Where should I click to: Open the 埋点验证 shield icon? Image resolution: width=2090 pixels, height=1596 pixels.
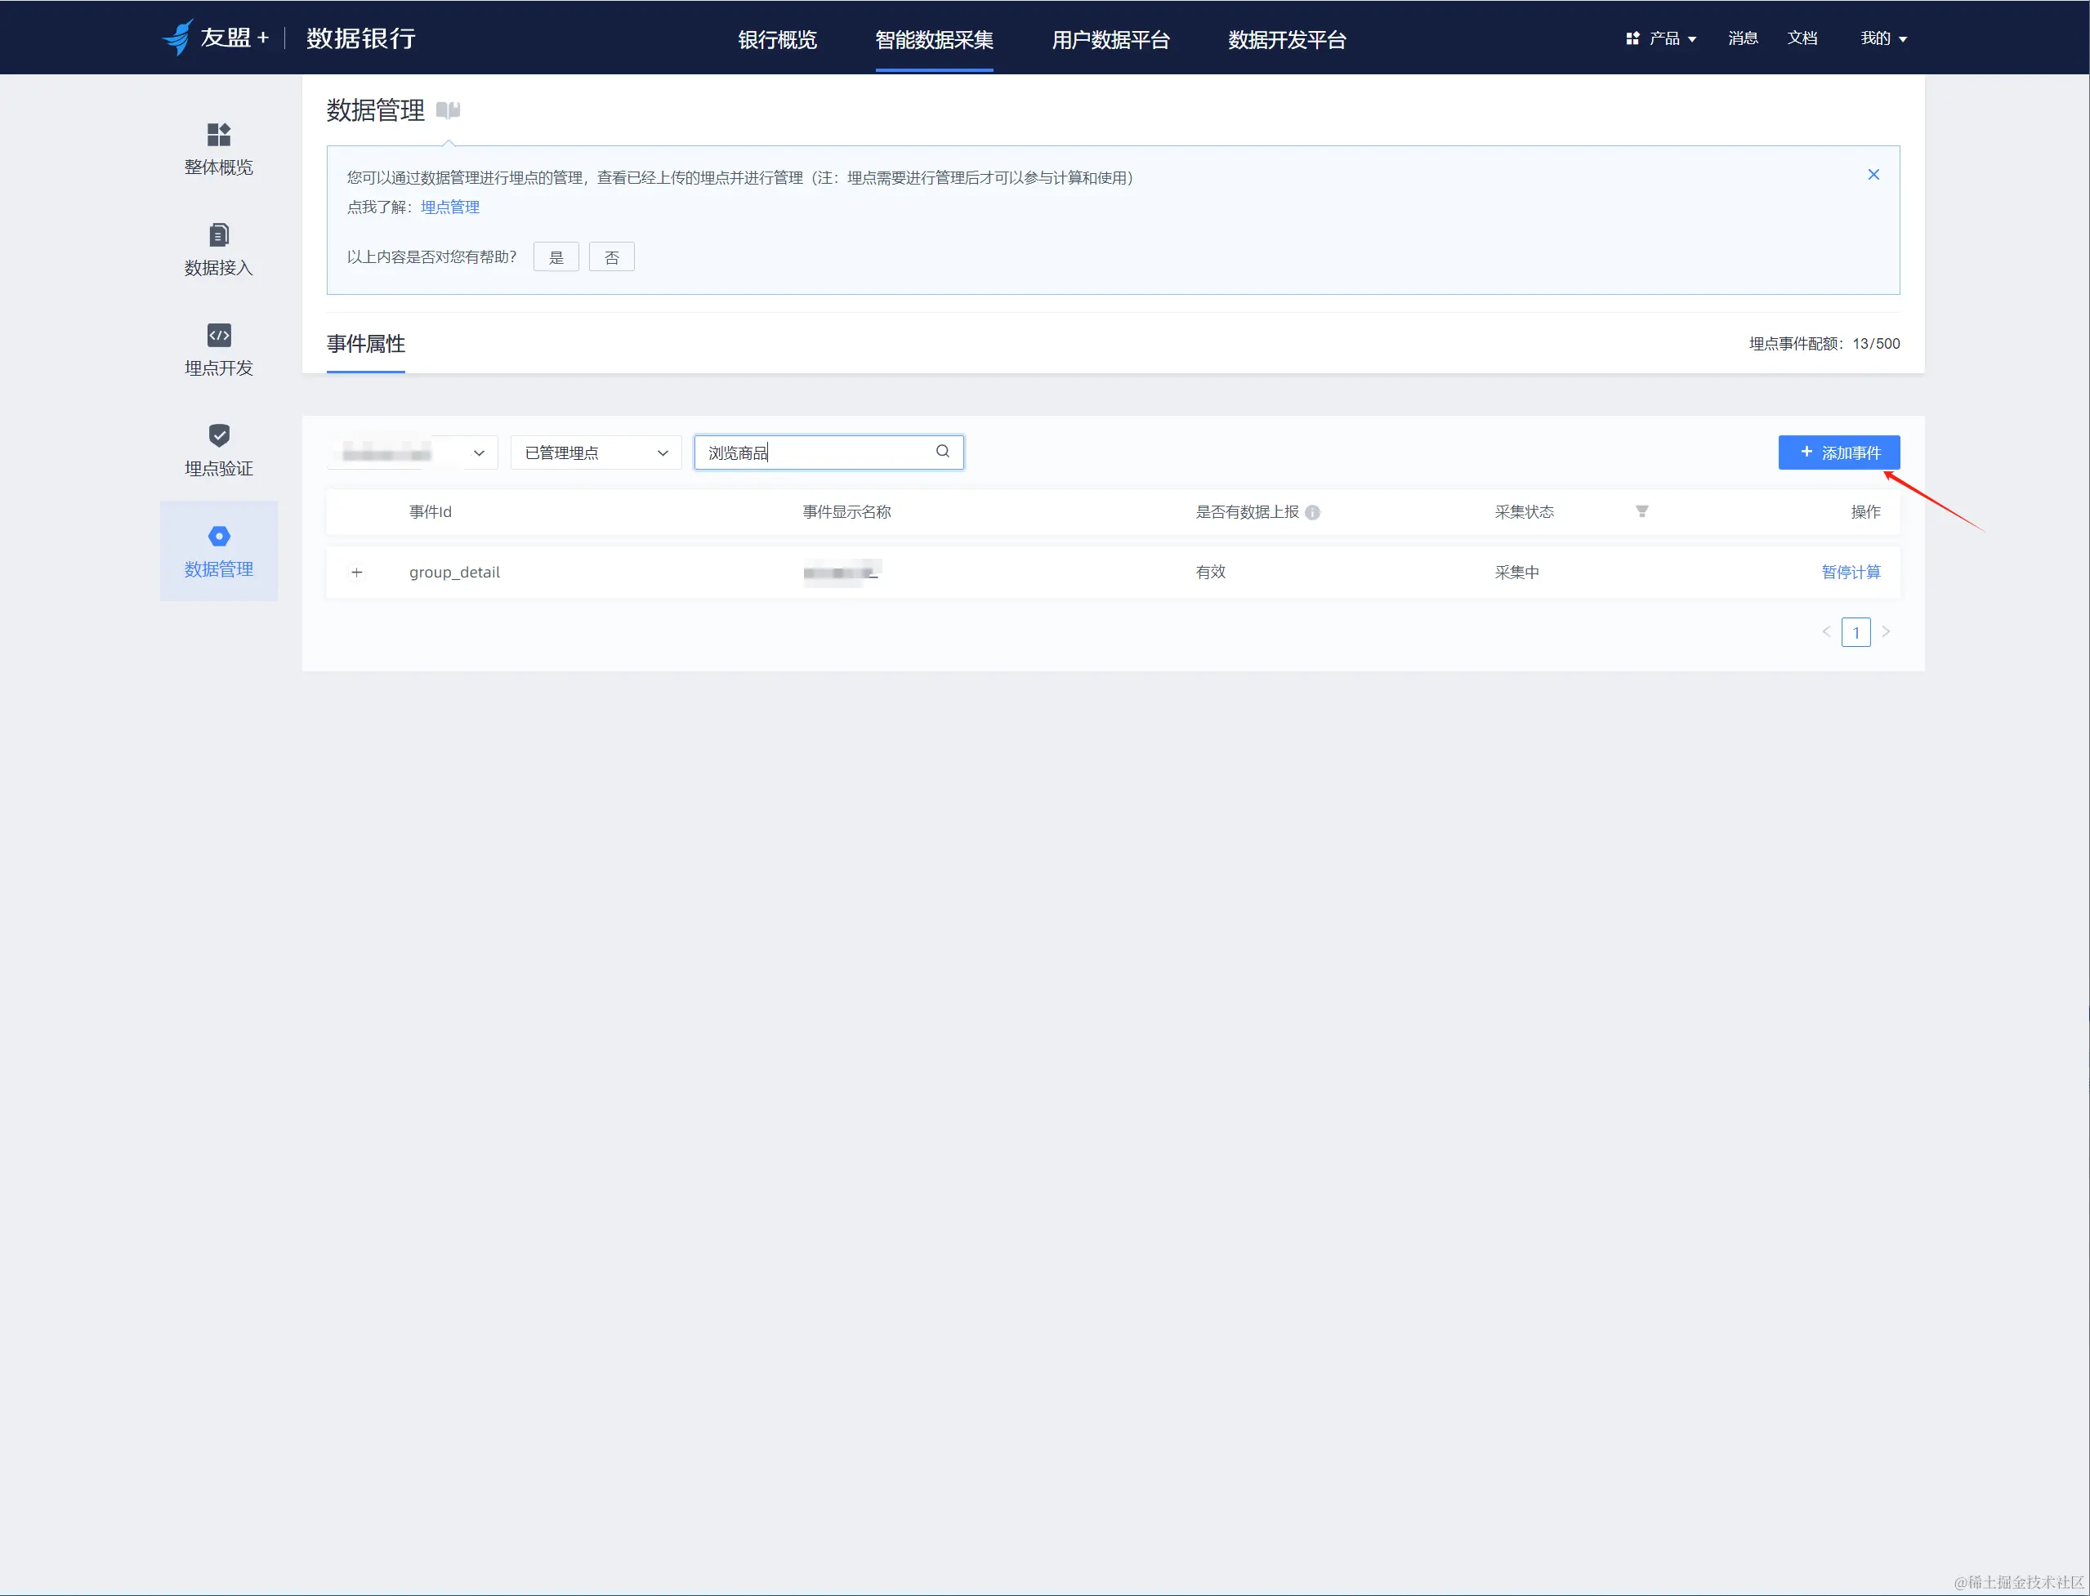tap(219, 436)
